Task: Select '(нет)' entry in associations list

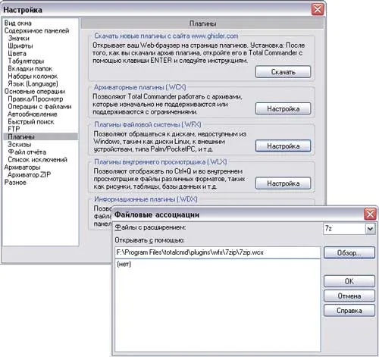Action: click(124, 265)
